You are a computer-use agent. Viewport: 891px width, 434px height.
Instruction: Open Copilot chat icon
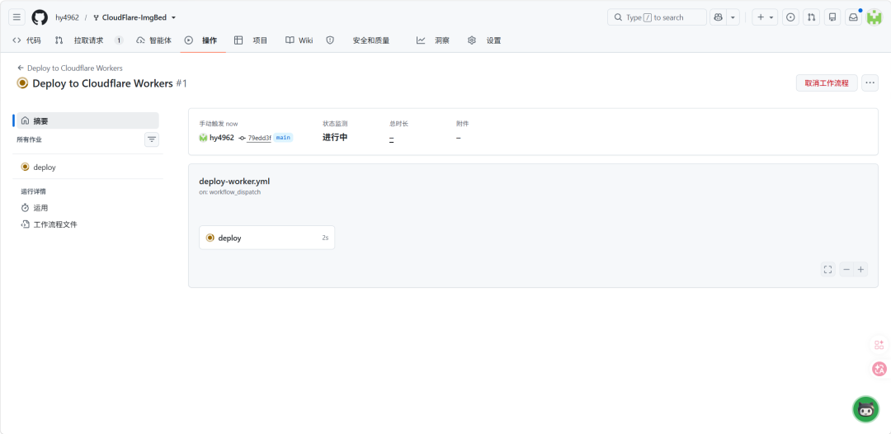point(719,17)
